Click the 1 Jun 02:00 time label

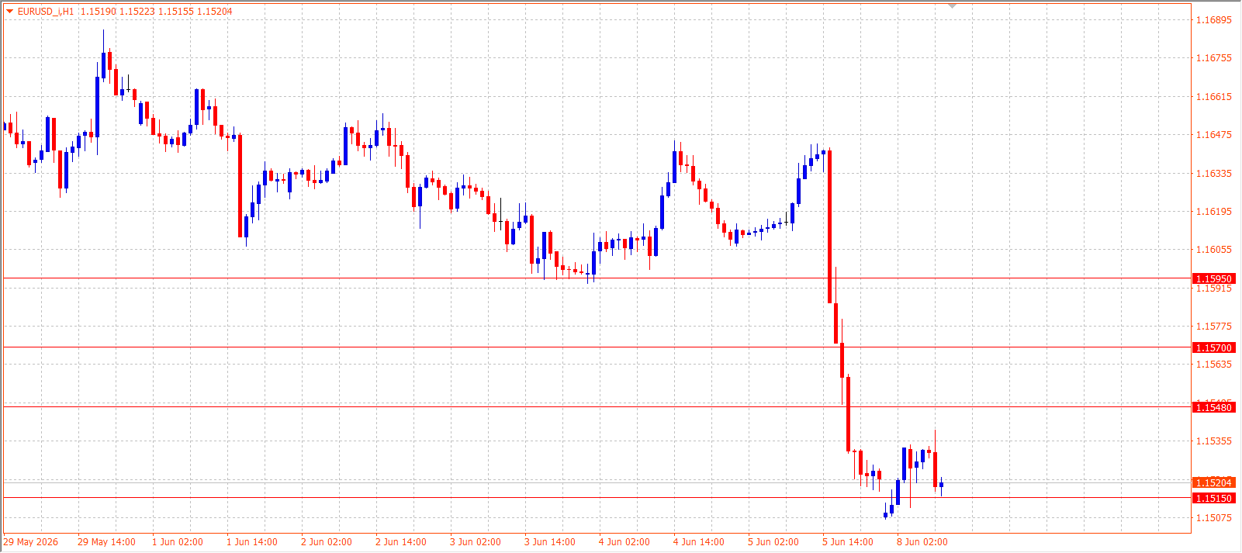click(178, 542)
